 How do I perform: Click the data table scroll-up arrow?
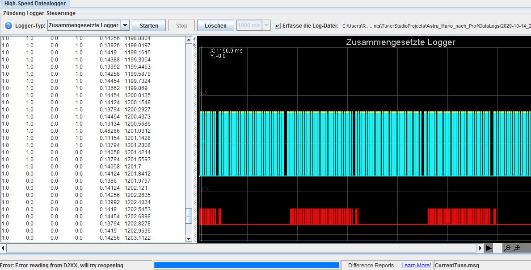click(189, 40)
